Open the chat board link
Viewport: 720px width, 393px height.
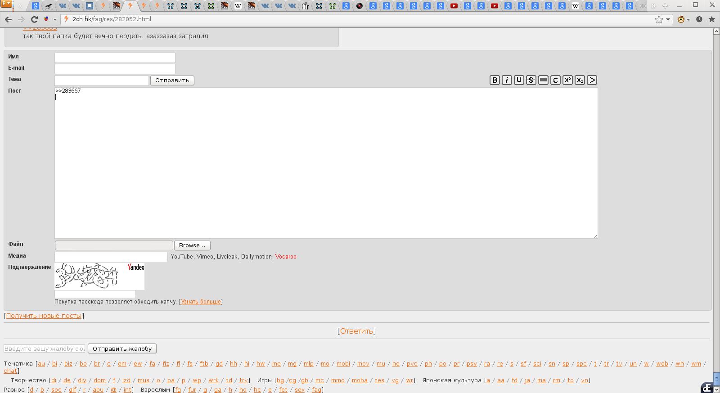[x=10, y=371]
